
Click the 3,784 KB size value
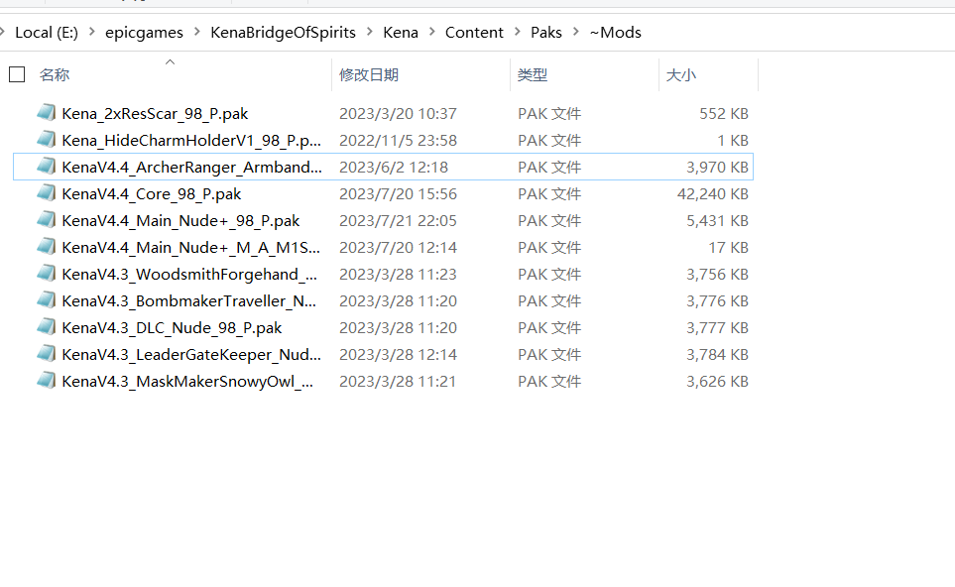(x=717, y=355)
